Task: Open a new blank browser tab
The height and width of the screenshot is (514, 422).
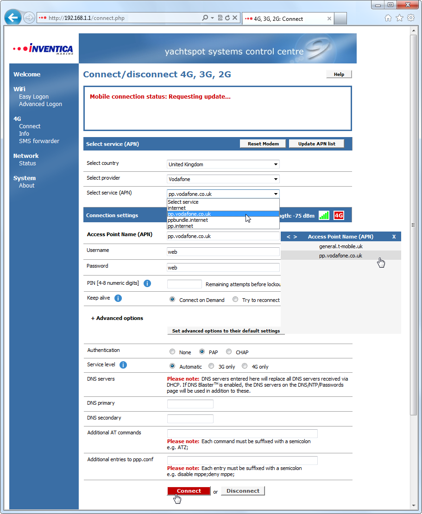Action: tap(340, 19)
